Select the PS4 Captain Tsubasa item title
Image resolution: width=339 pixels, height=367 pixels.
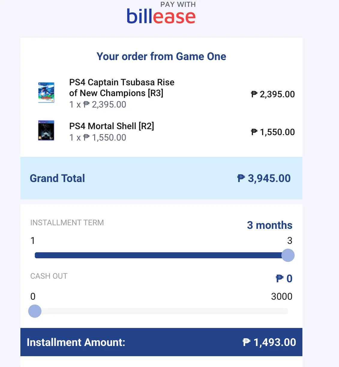tap(122, 88)
